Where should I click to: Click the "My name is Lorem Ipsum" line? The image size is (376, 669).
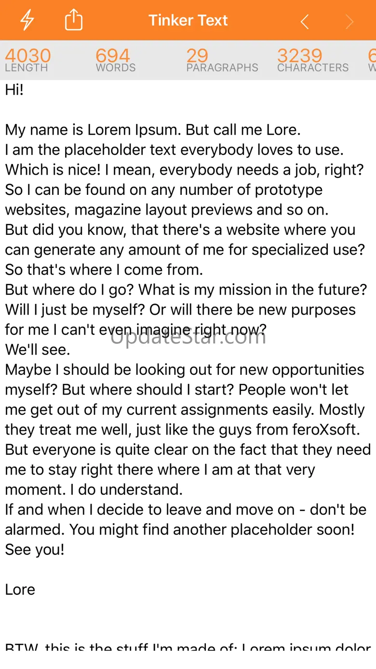pos(153,130)
